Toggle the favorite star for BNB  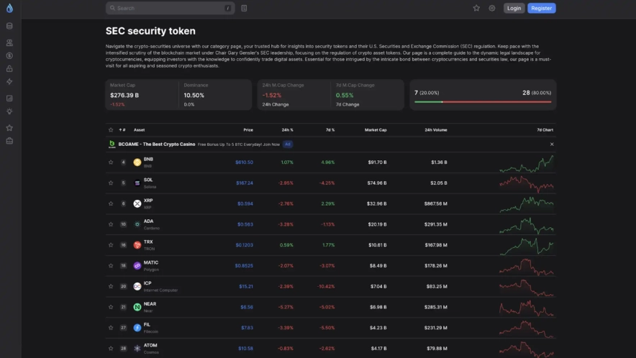[x=111, y=162]
